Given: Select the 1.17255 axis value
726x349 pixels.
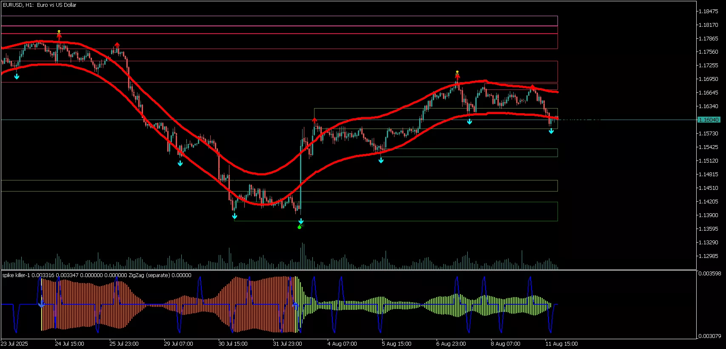Looking at the screenshot, I should pyautogui.click(x=709, y=66).
